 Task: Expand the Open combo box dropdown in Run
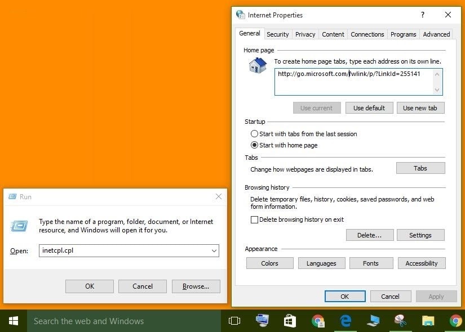point(214,251)
